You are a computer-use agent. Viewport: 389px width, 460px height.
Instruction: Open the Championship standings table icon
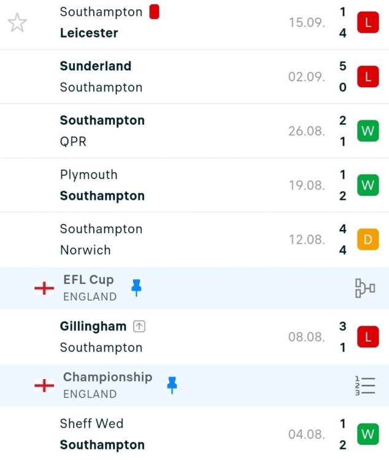click(x=364, y=385)
